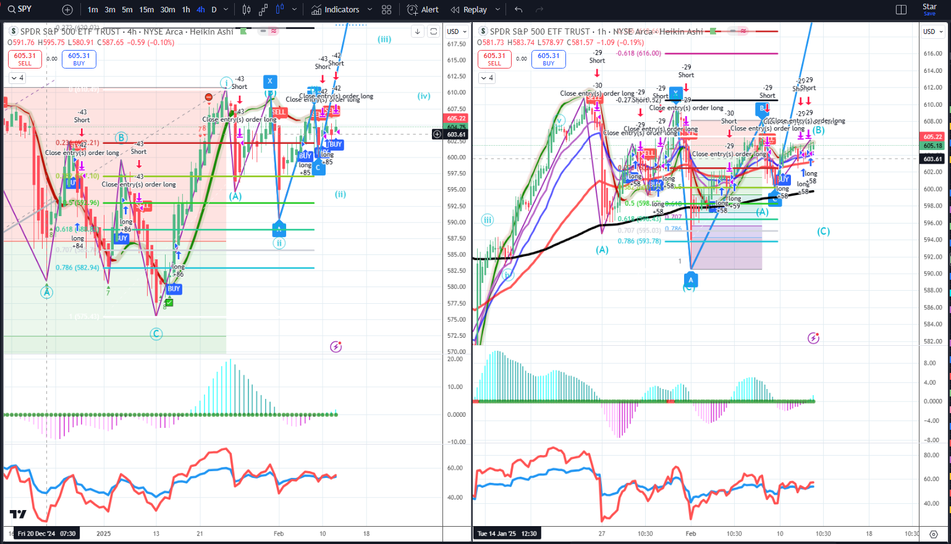Open the Indicators dialog
951x544 pixels.
click(336, 10)
